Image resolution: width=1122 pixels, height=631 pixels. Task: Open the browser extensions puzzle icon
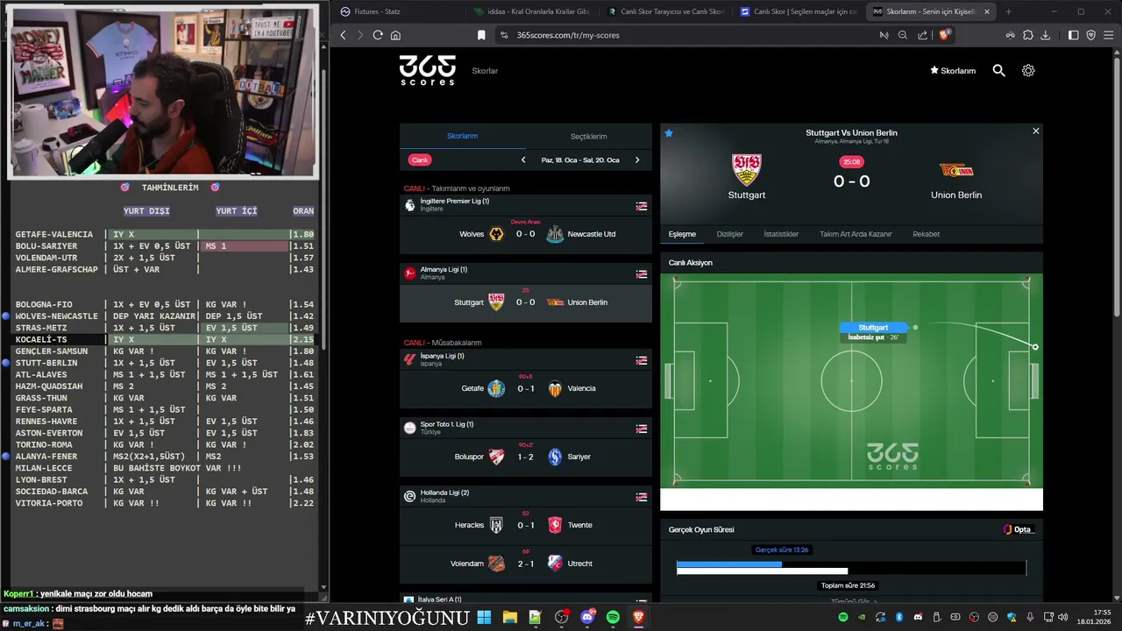[x=1028, y=35]
